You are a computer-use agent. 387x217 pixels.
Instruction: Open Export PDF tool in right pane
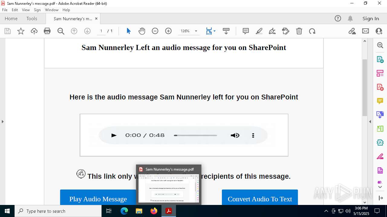[x=380, y=59]
